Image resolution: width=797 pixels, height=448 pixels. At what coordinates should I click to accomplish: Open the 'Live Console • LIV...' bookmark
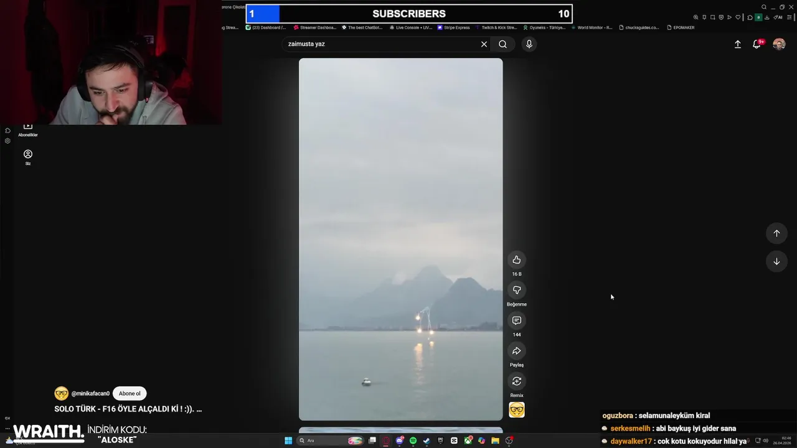pyautogui.click(x=411, y=27)
